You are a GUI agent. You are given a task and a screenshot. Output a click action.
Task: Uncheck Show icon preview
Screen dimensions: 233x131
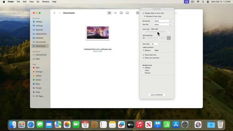(143, 58)
